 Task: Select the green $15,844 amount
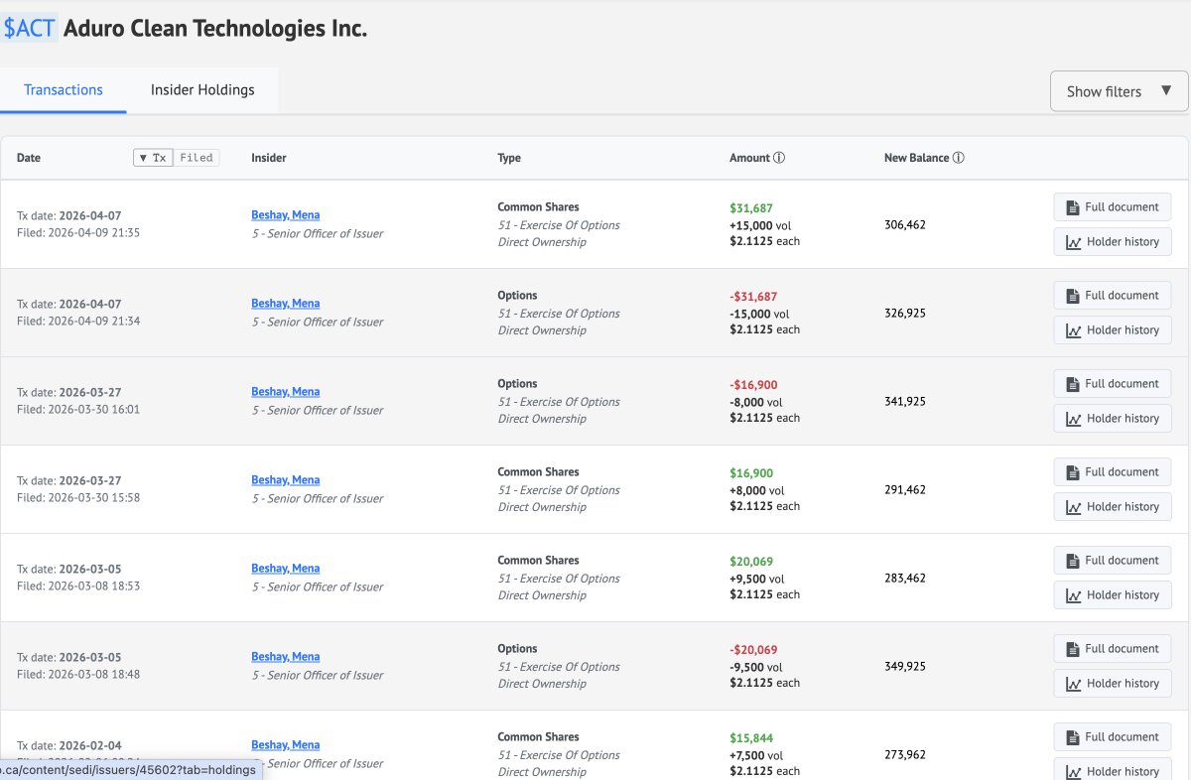click(x=751, y=738)
